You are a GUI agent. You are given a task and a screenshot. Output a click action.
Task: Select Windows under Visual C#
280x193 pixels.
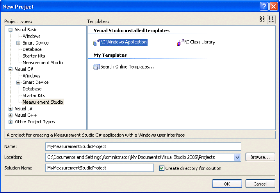(32, 76)
